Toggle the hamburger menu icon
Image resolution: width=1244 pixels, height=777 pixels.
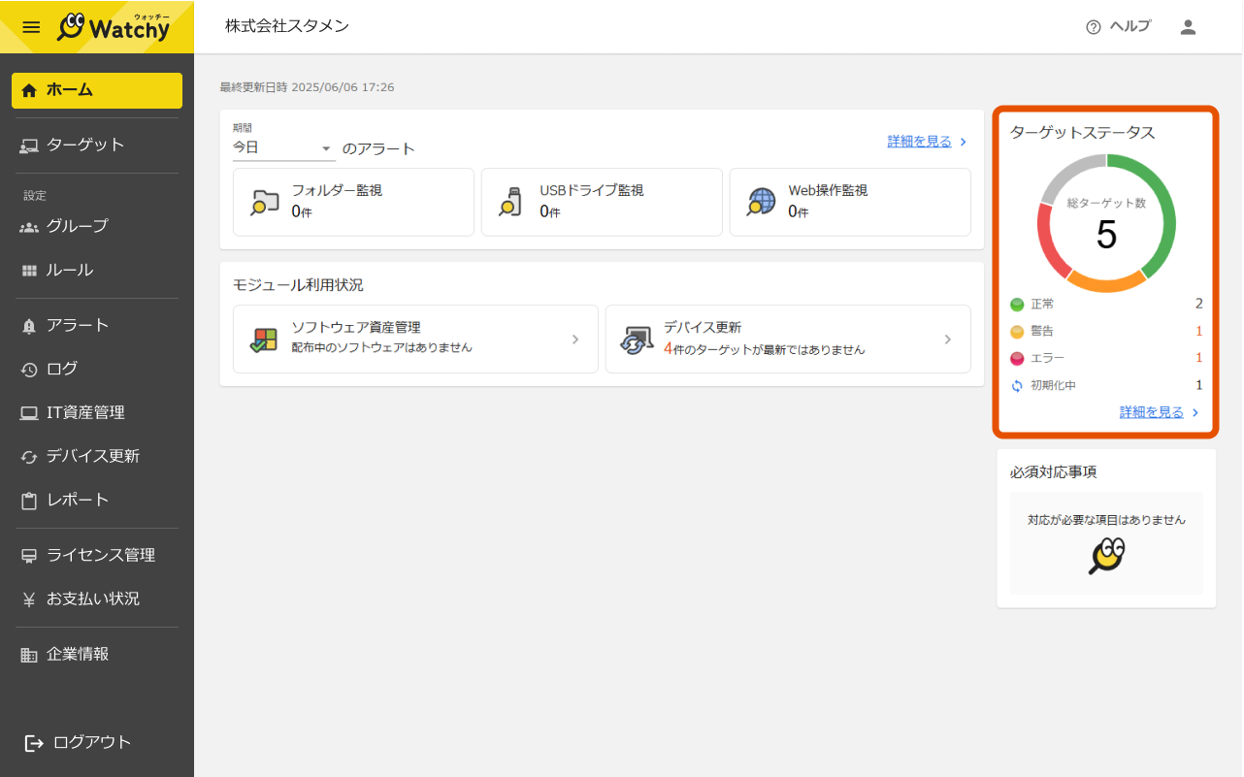(x=31, y=27)
